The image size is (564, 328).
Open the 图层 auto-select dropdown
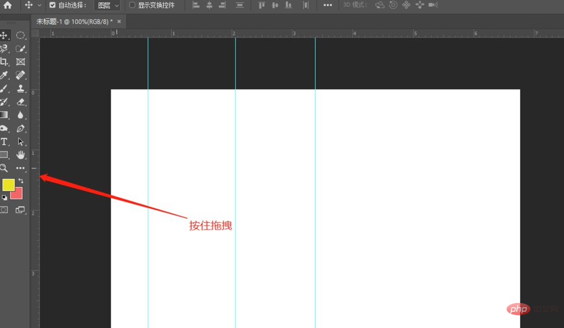107,5
